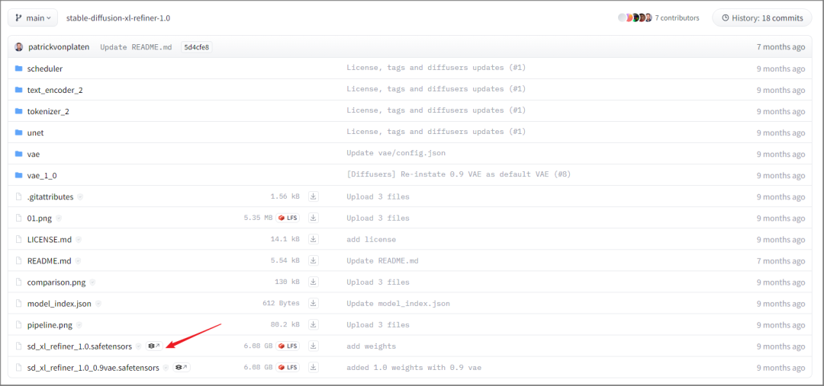Download the LICENSE.md file

(x=314, y=239)
